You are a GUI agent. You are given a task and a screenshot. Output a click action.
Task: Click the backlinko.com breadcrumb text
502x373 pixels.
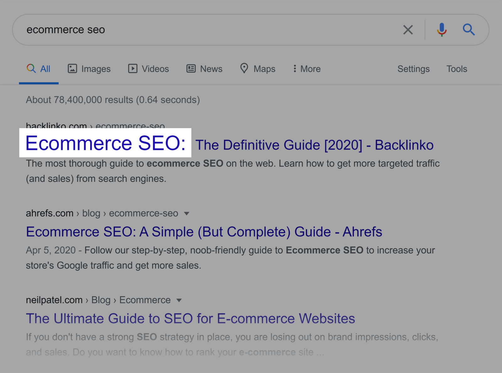click(56, 126)
